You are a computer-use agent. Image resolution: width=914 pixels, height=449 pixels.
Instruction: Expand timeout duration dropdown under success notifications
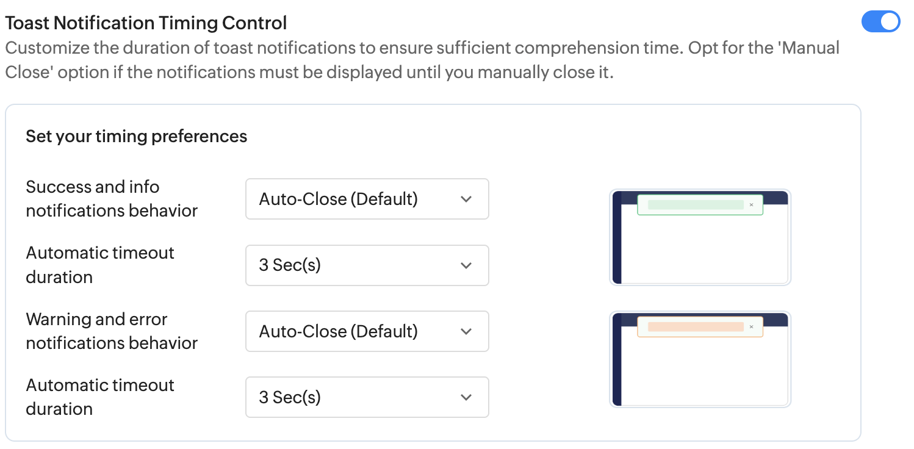[x=367, y=265]
